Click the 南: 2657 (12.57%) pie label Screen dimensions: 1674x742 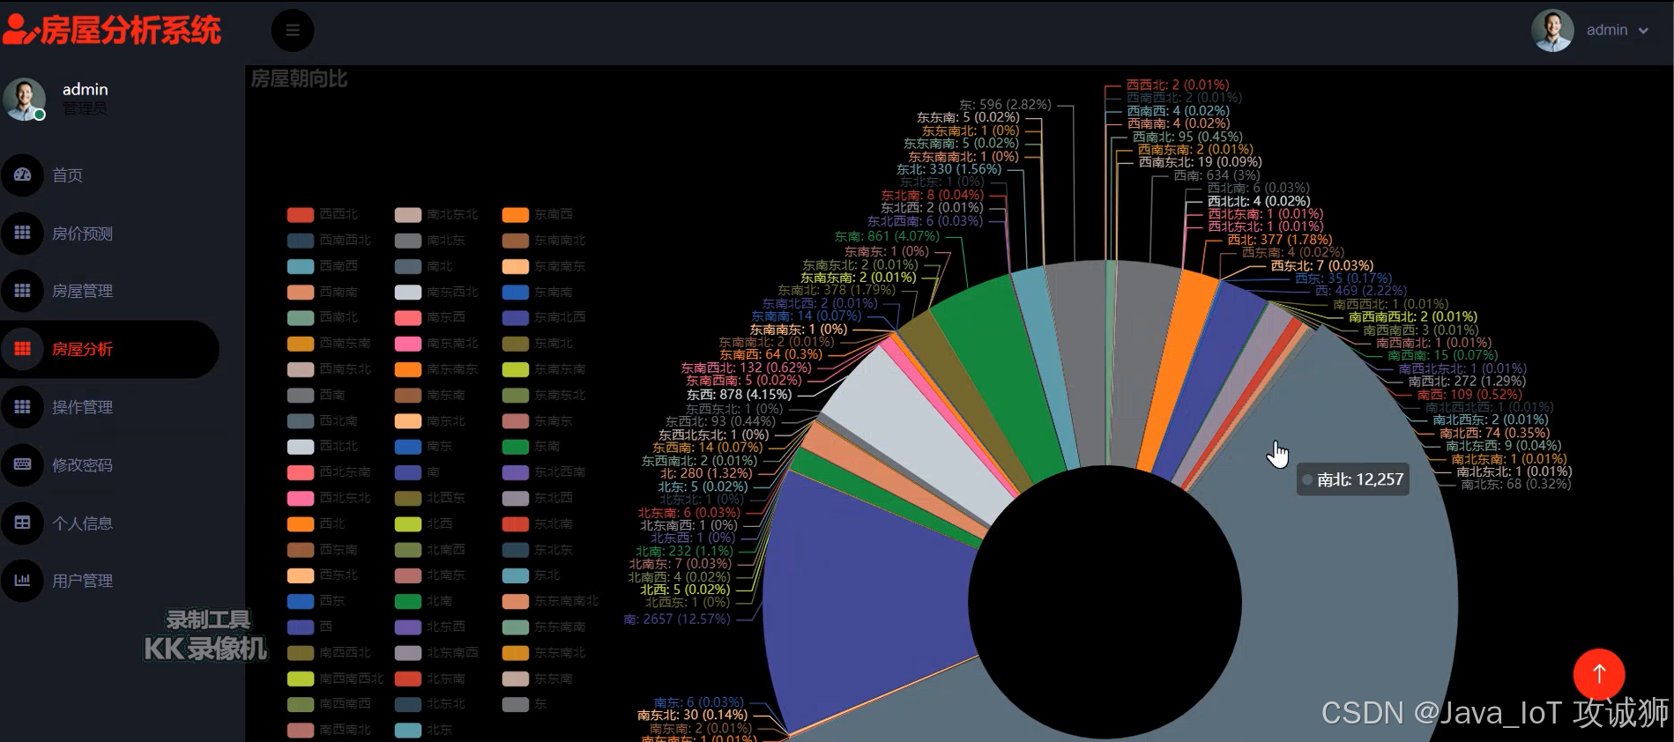click(x=677, y=620)
